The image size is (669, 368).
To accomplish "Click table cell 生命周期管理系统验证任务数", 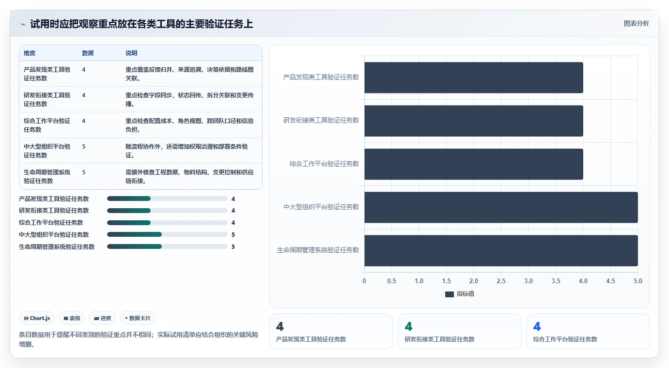I will 48,176.
